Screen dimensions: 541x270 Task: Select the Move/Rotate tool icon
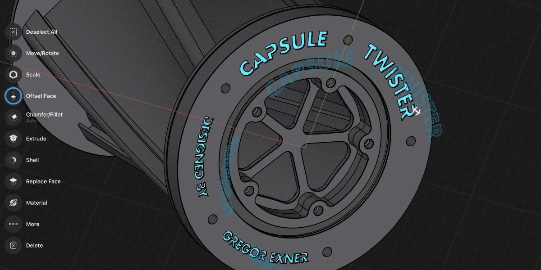(13, 53)
